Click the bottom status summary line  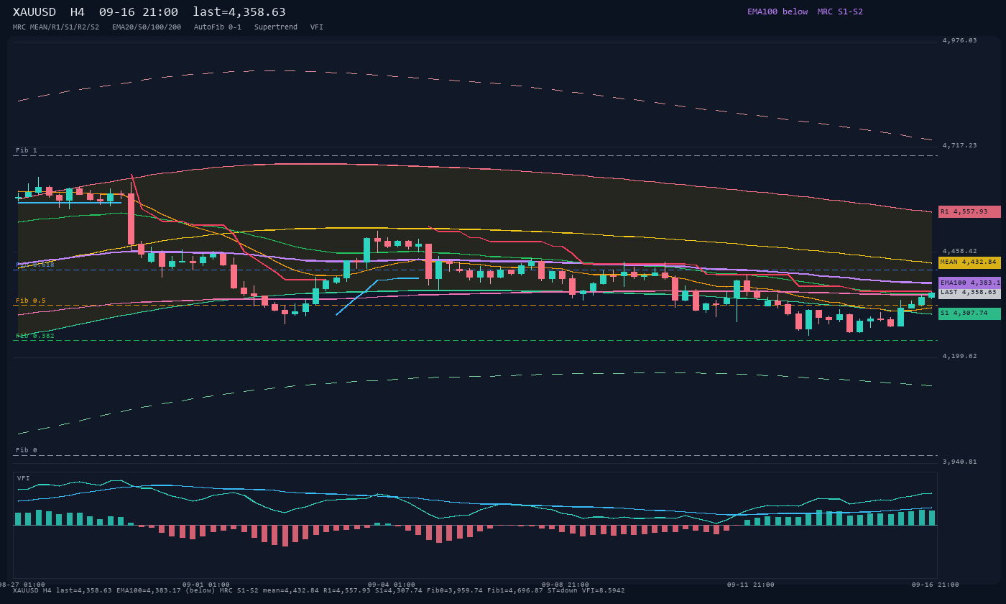coord(318,590)
